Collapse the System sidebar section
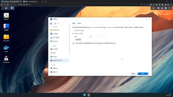Image resolution: width=173 pixels, height=97 pixels. [51, 65]
